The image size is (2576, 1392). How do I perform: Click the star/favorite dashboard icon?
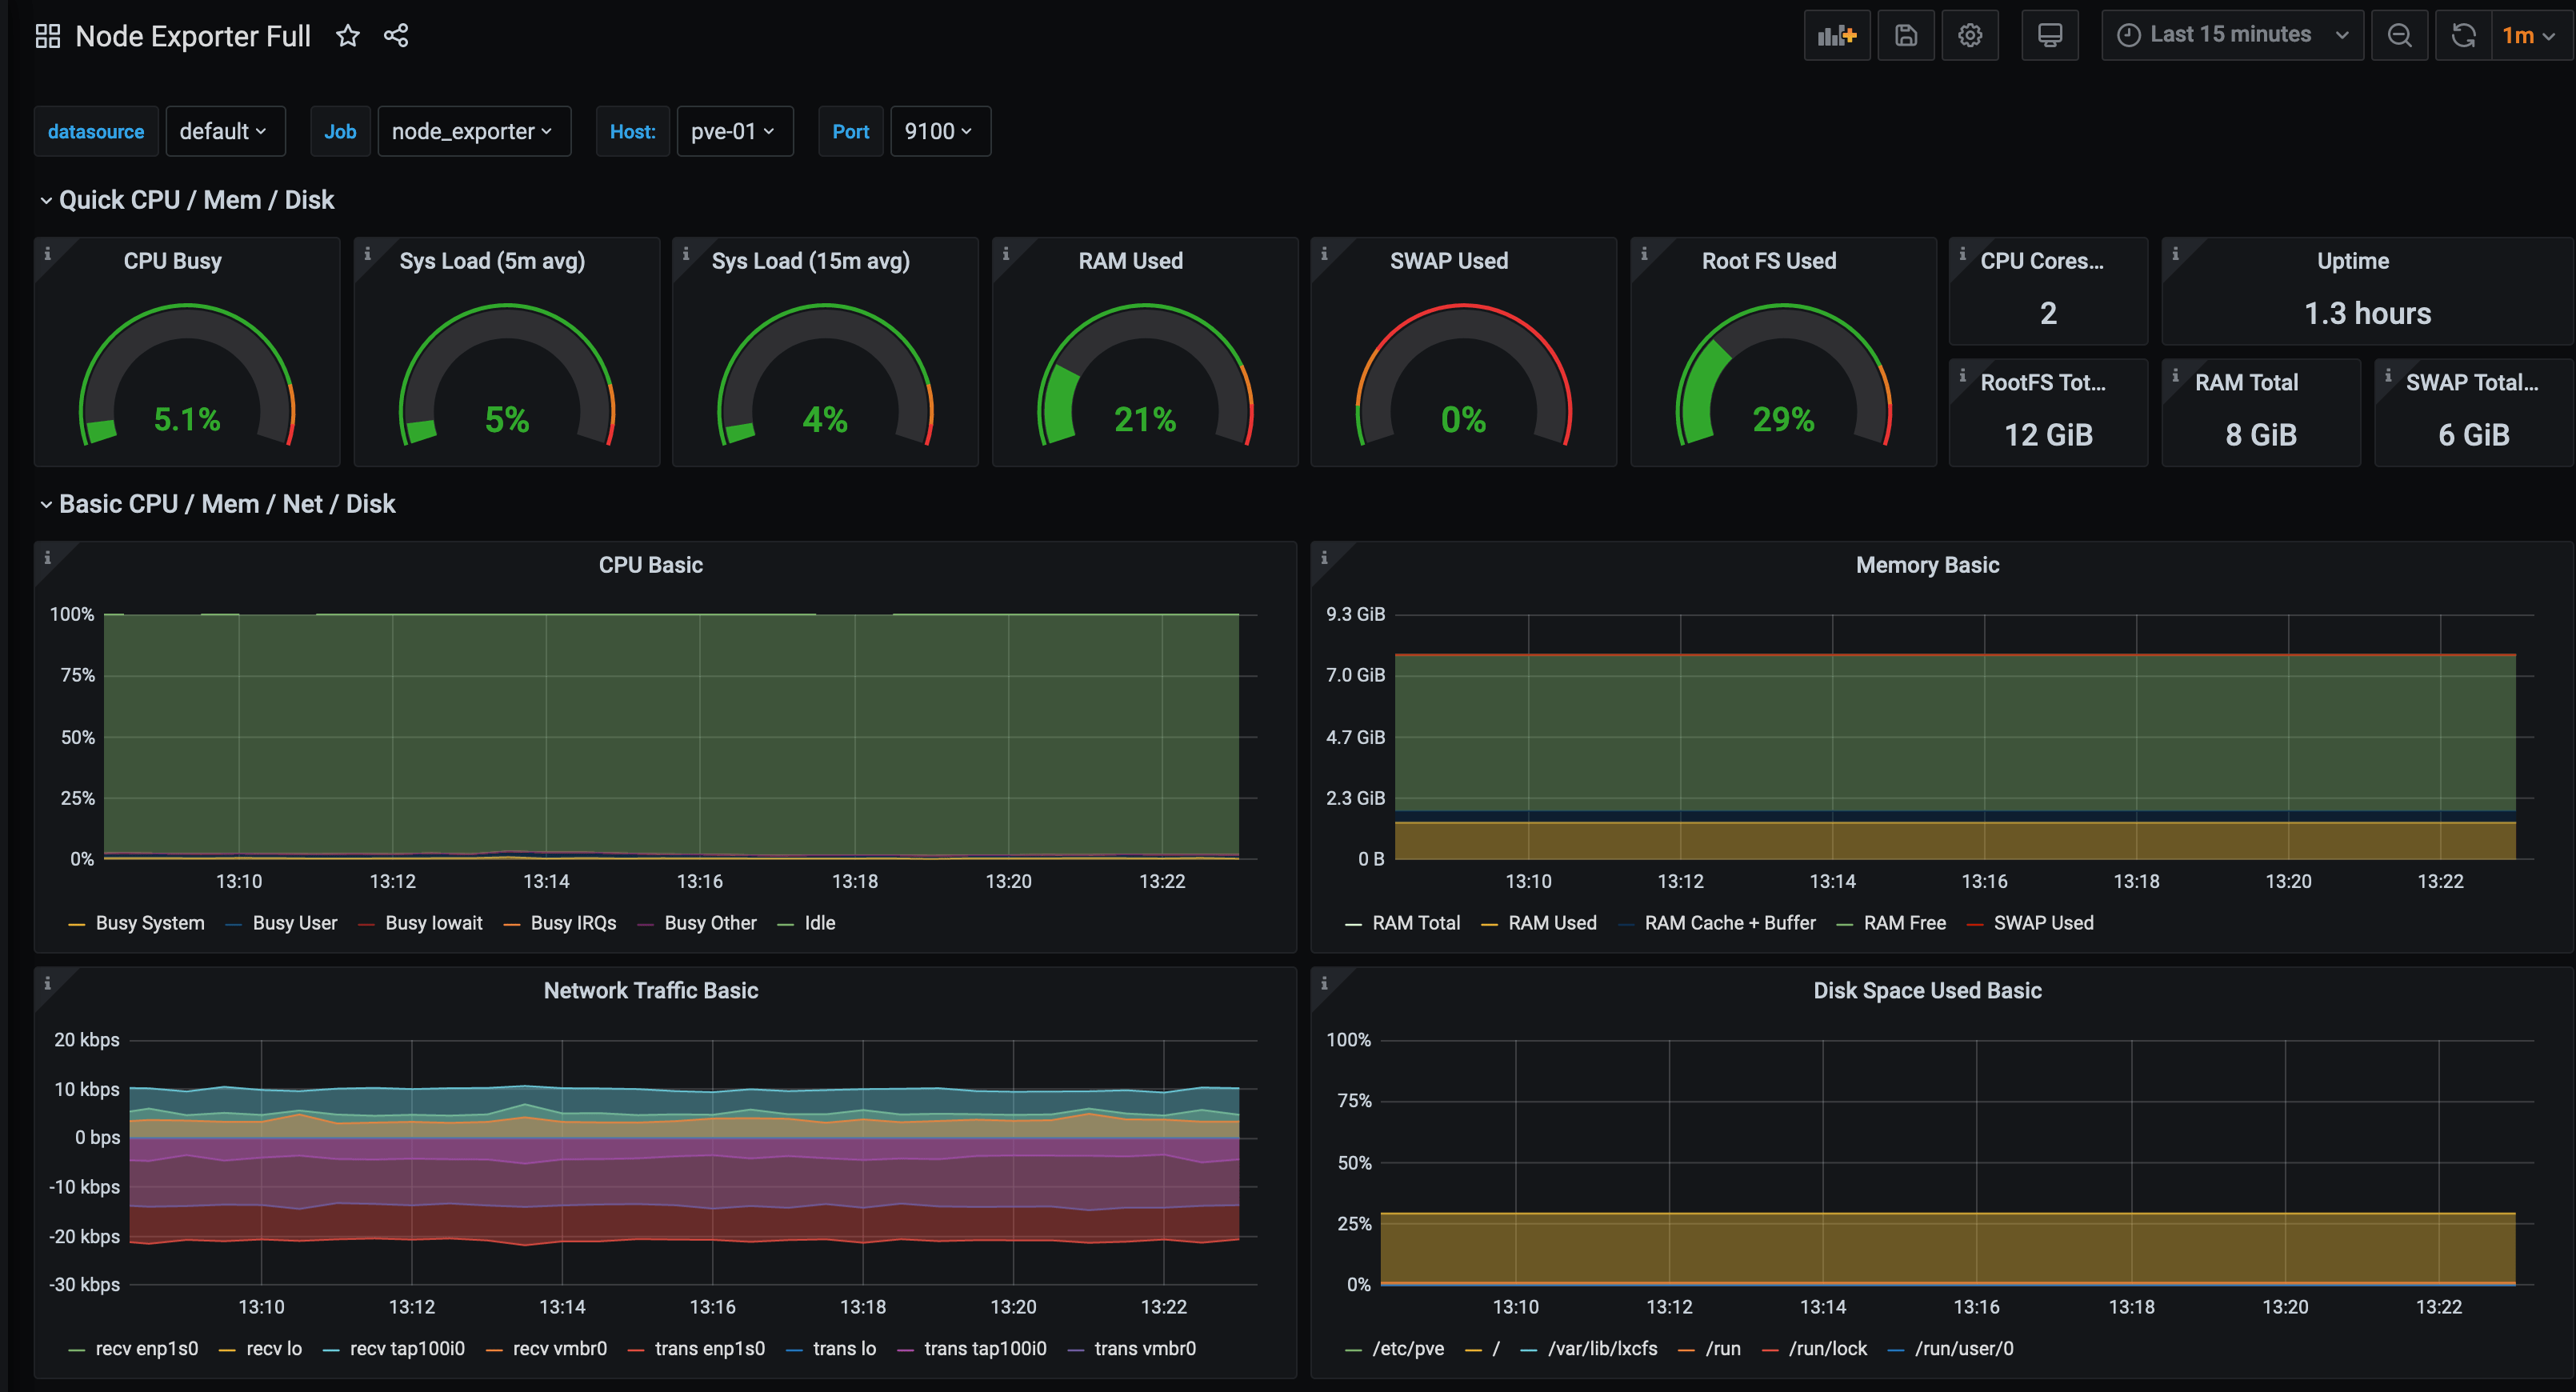point(350,34)
